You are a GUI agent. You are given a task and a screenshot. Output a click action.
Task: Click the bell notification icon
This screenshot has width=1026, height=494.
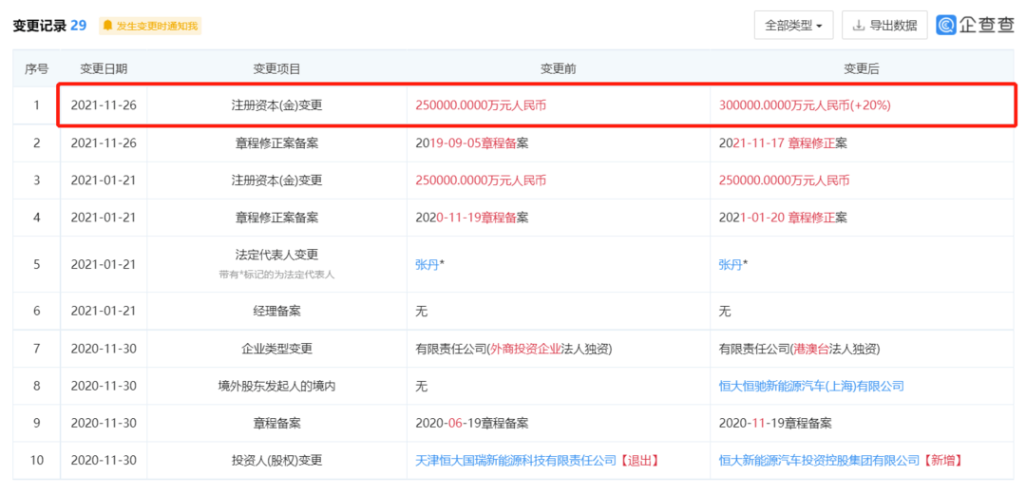point(108,26)
